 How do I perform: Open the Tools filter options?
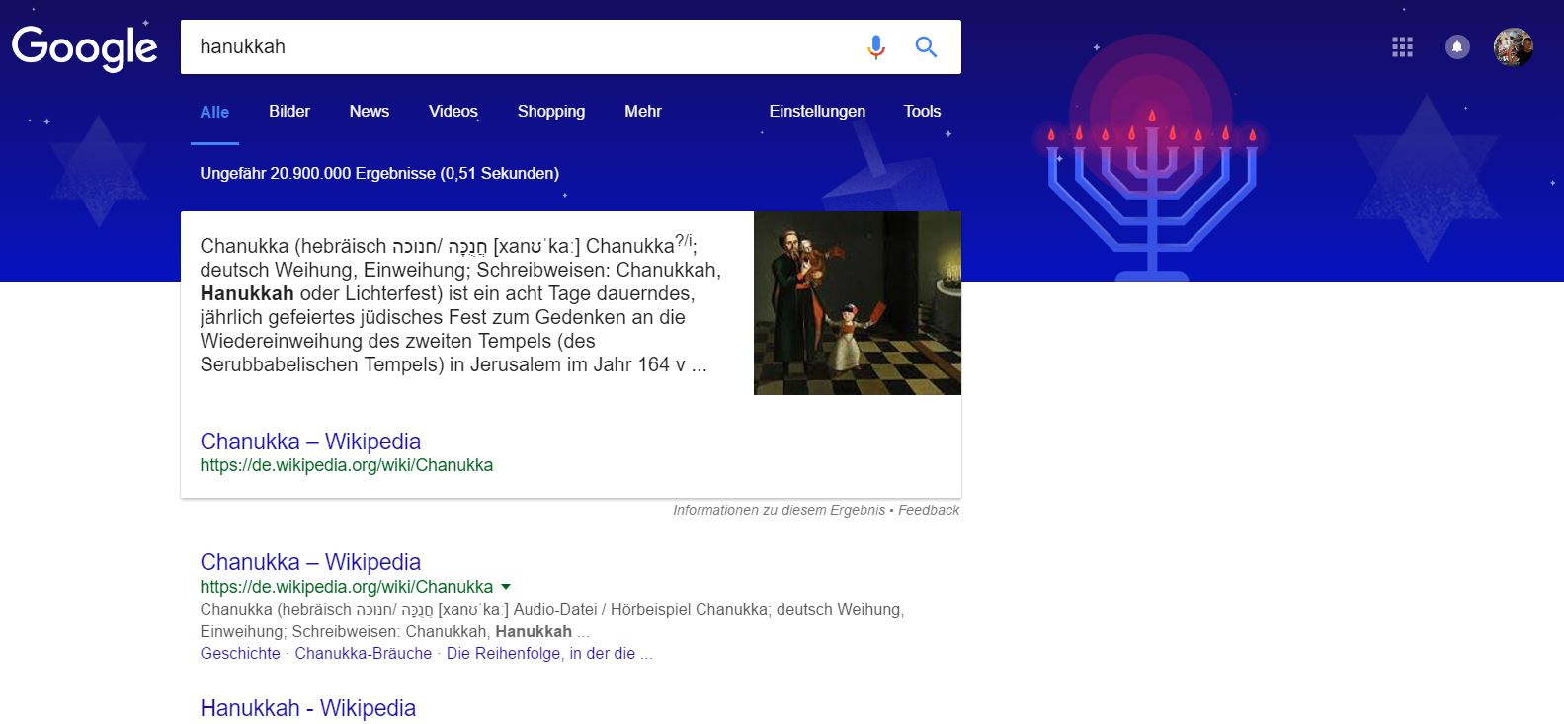[x=922, y=112]
